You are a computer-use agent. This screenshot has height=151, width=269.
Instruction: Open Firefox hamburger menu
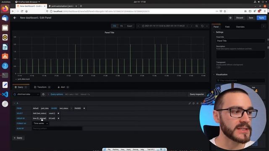(265, 11)
